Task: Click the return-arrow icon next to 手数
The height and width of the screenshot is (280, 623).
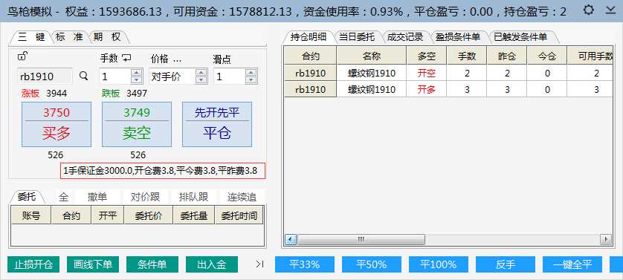Action: (x=126, y=59)
